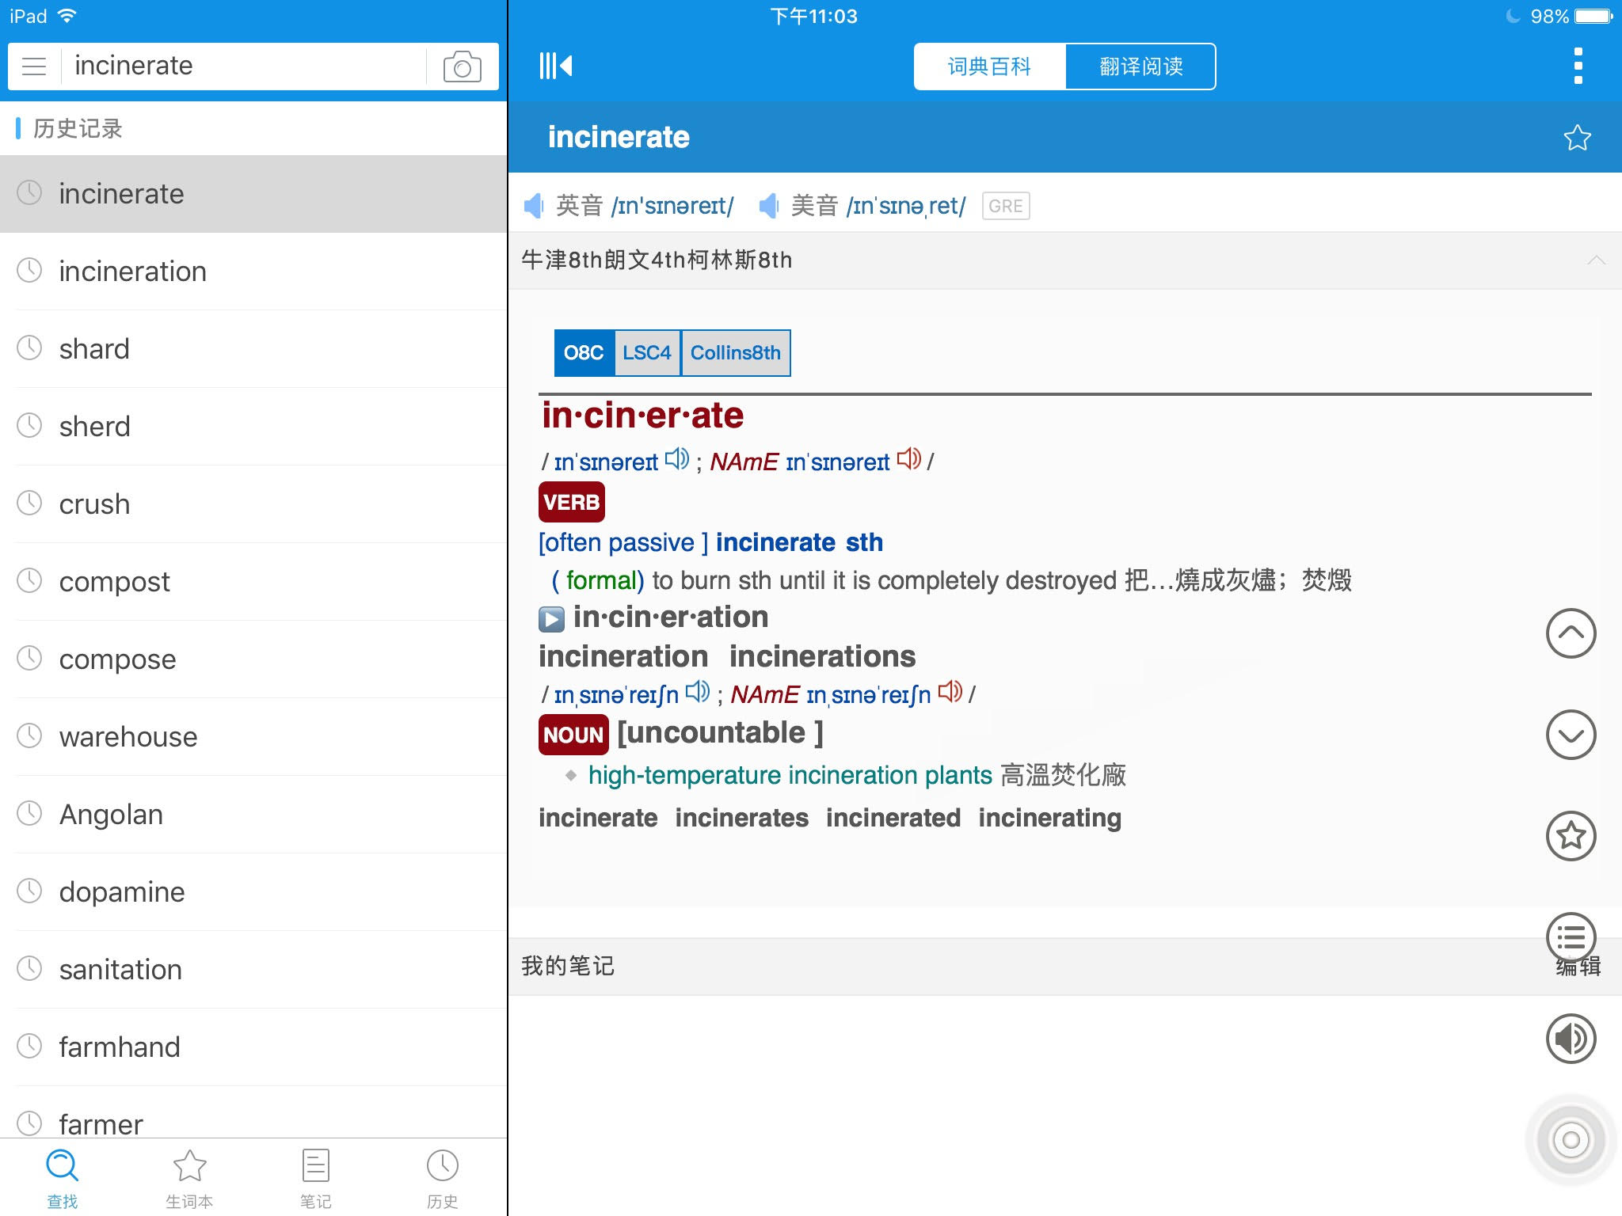
Task: Open the floating list icon on right edge
Action: 1570,939
